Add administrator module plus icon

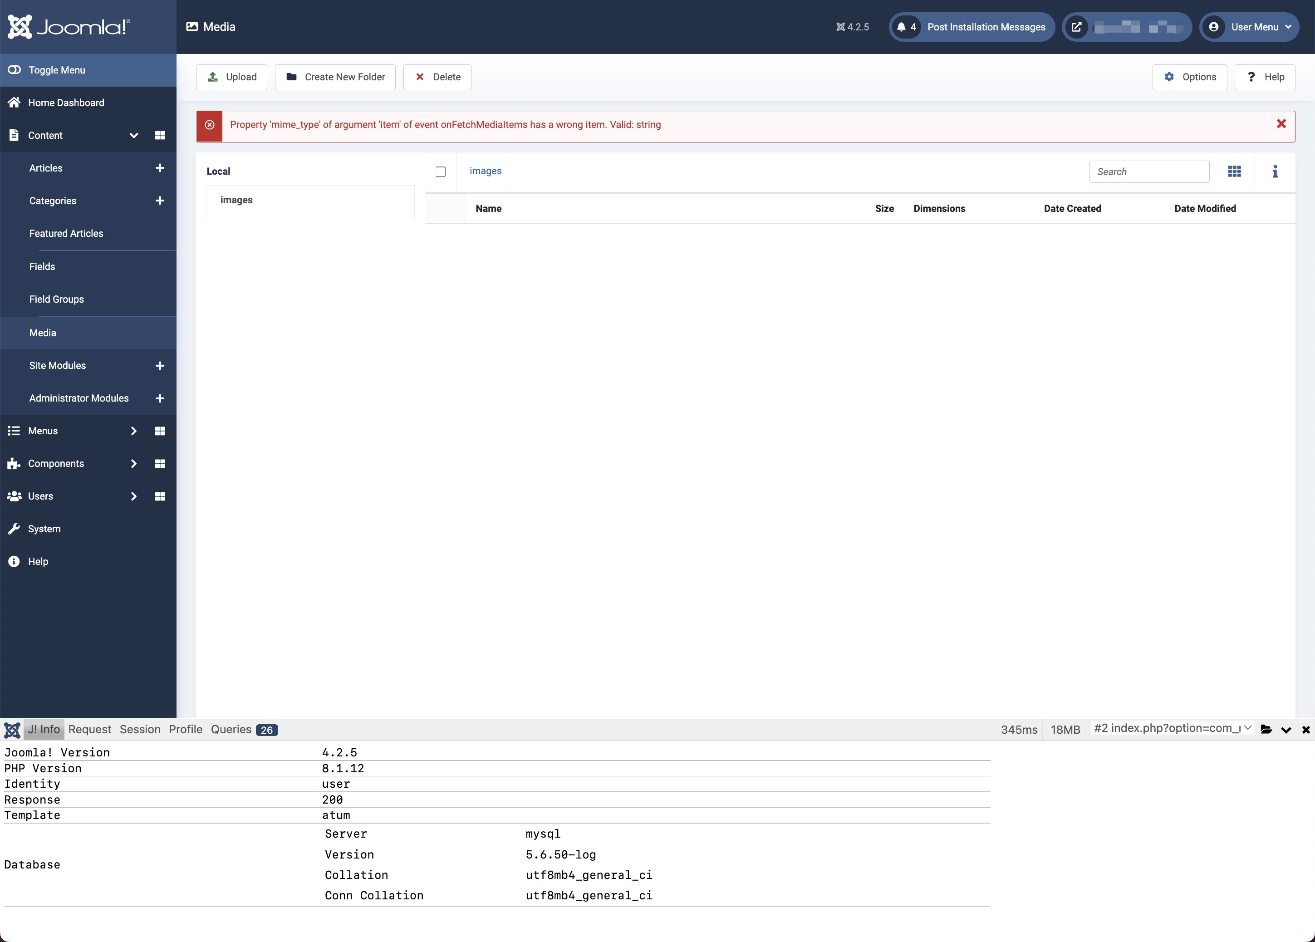pyautogui.click(x=160, y=397)
